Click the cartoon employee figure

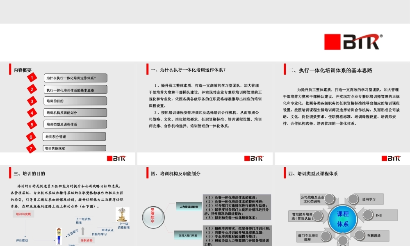click(x=59, y=236)
